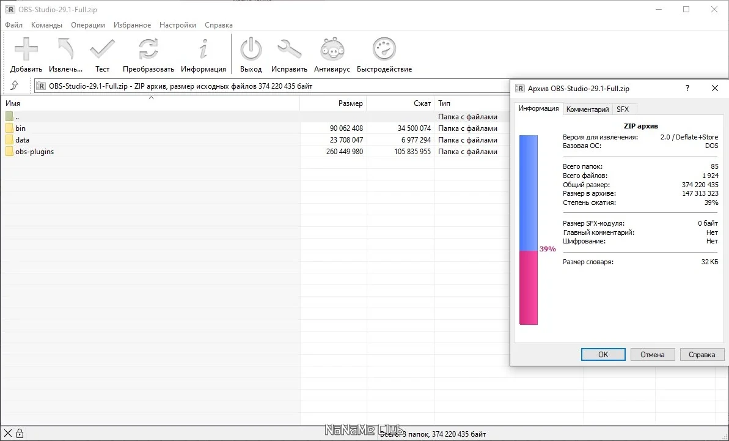The width and height of the screenshot is (729, 441).
Task: Click the Извлечь (Extract) toolbar icon
Action: tap(65, 50)
